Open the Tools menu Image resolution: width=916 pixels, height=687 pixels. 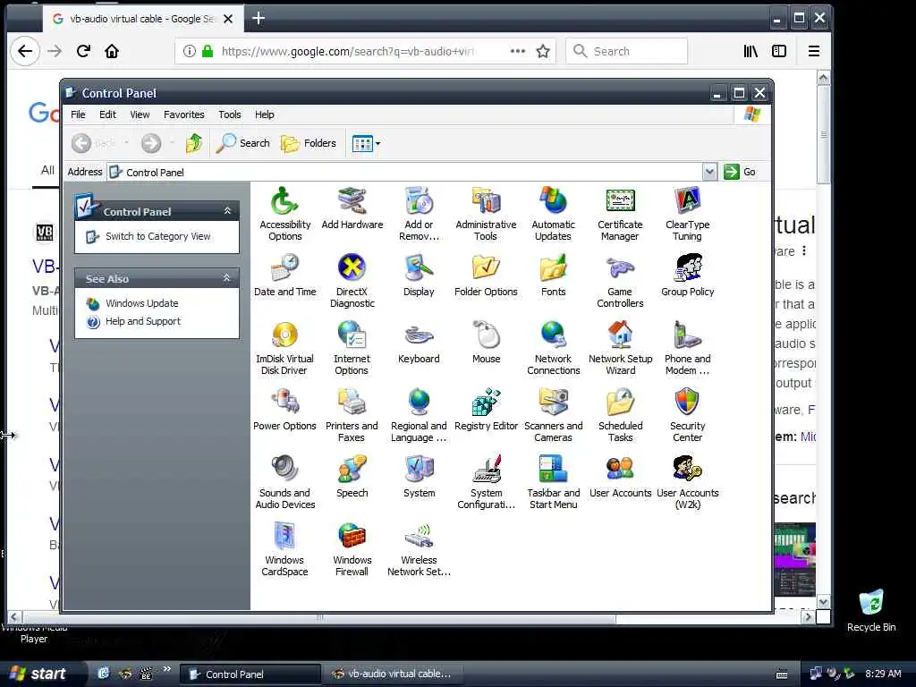229,114
